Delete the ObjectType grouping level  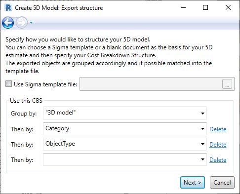pyautogui.click(x=218, y=145)
